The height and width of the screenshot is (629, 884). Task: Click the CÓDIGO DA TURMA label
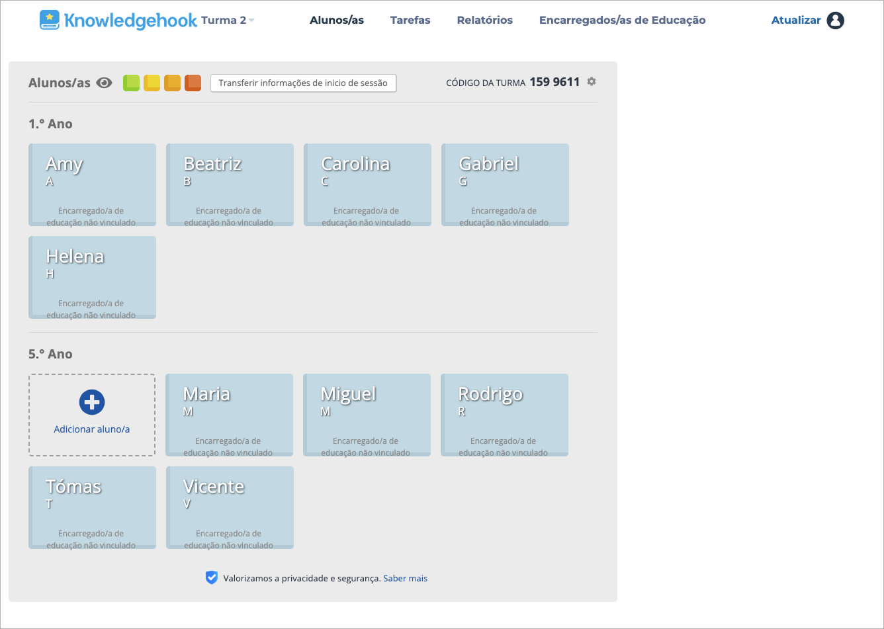[x=486, y=83]
